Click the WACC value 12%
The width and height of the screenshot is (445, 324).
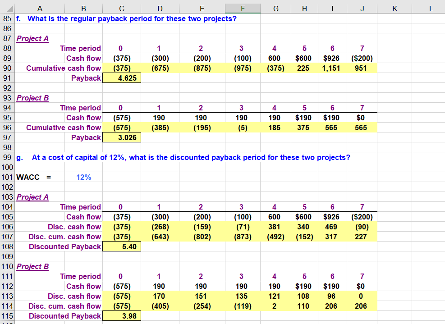pos(84,177)
